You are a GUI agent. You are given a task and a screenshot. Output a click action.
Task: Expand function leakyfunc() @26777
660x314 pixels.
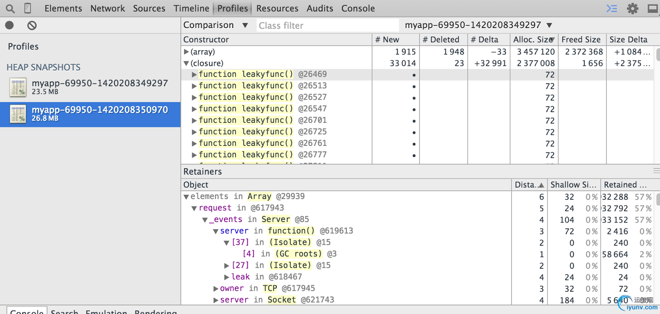pyautogui.click(x=194, y=155)
